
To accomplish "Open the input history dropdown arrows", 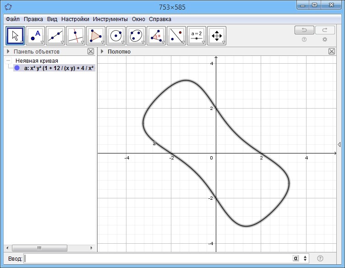I will click(306, 258).
